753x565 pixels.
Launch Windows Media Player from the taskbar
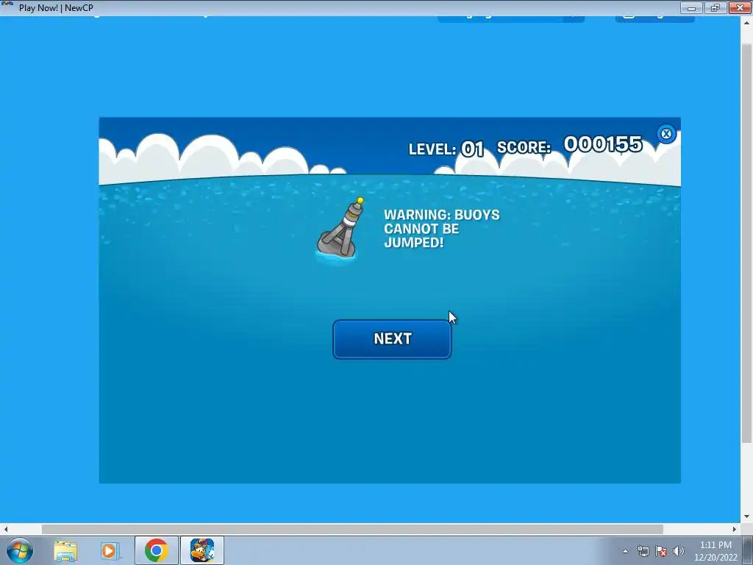110,551
